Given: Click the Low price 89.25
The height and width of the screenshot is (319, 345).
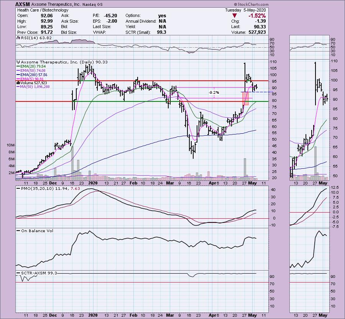Looking at the screenshot, I should (x=47, y=27).
